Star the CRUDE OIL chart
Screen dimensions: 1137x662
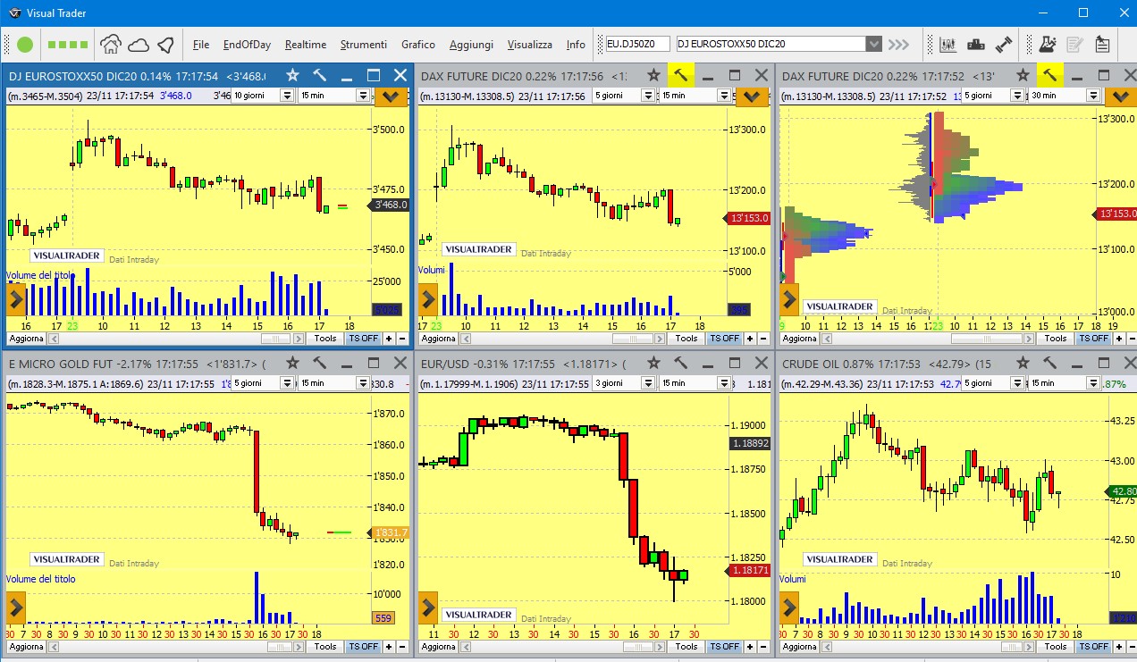point(1023,364)
